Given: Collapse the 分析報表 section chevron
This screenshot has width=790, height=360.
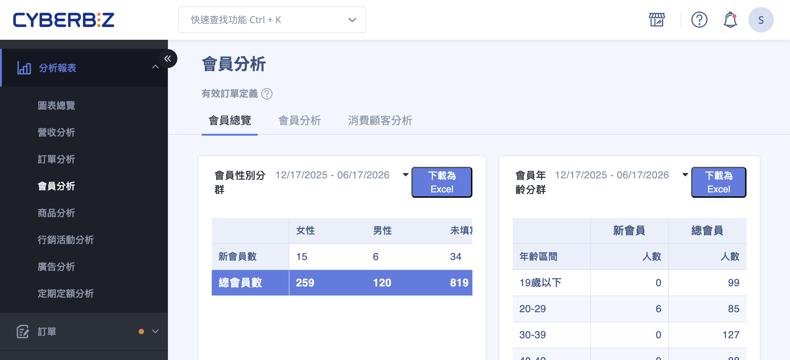Looking at the screenshot, I should (155, 67).
